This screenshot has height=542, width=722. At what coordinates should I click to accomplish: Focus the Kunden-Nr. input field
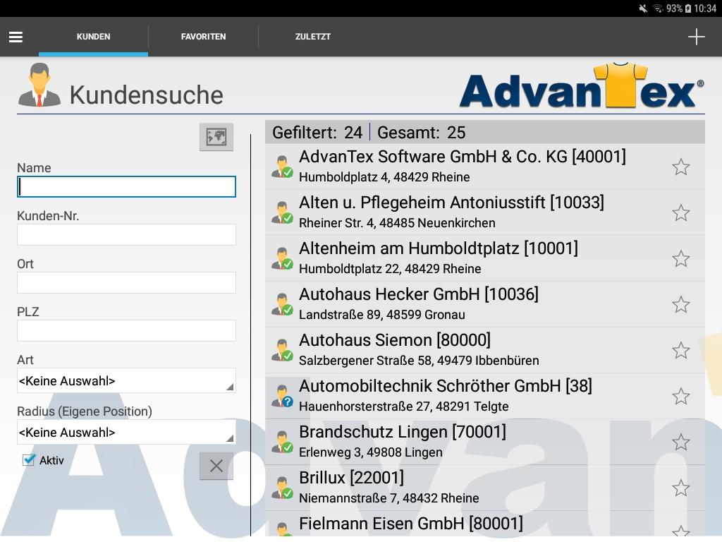click(x=126, y=234)
